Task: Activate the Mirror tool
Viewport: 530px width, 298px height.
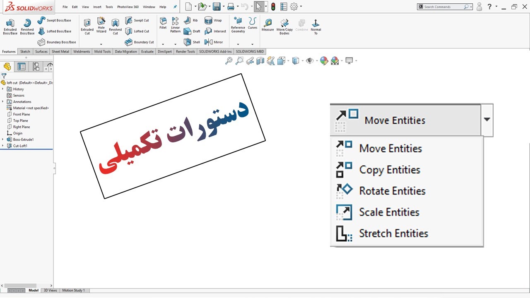Action: 214,42
